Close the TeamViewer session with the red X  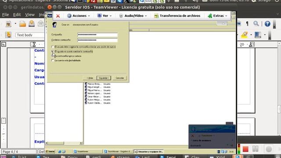coord(58,16)
